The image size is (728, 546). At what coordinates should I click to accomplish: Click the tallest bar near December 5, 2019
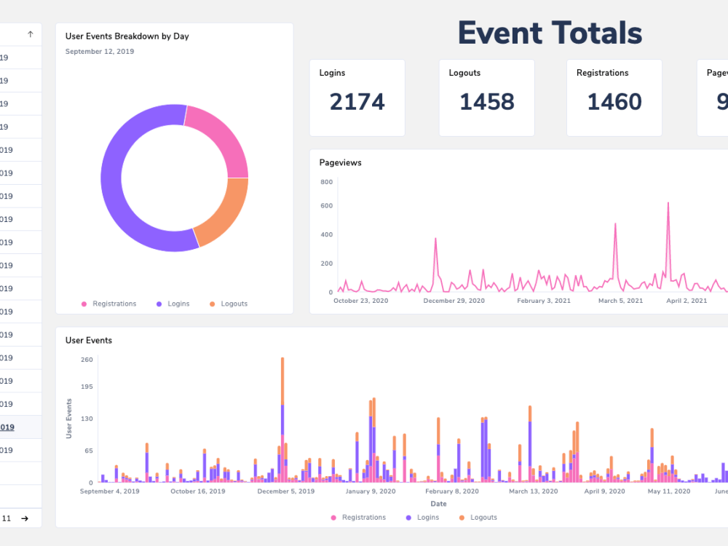pos(282,419)
